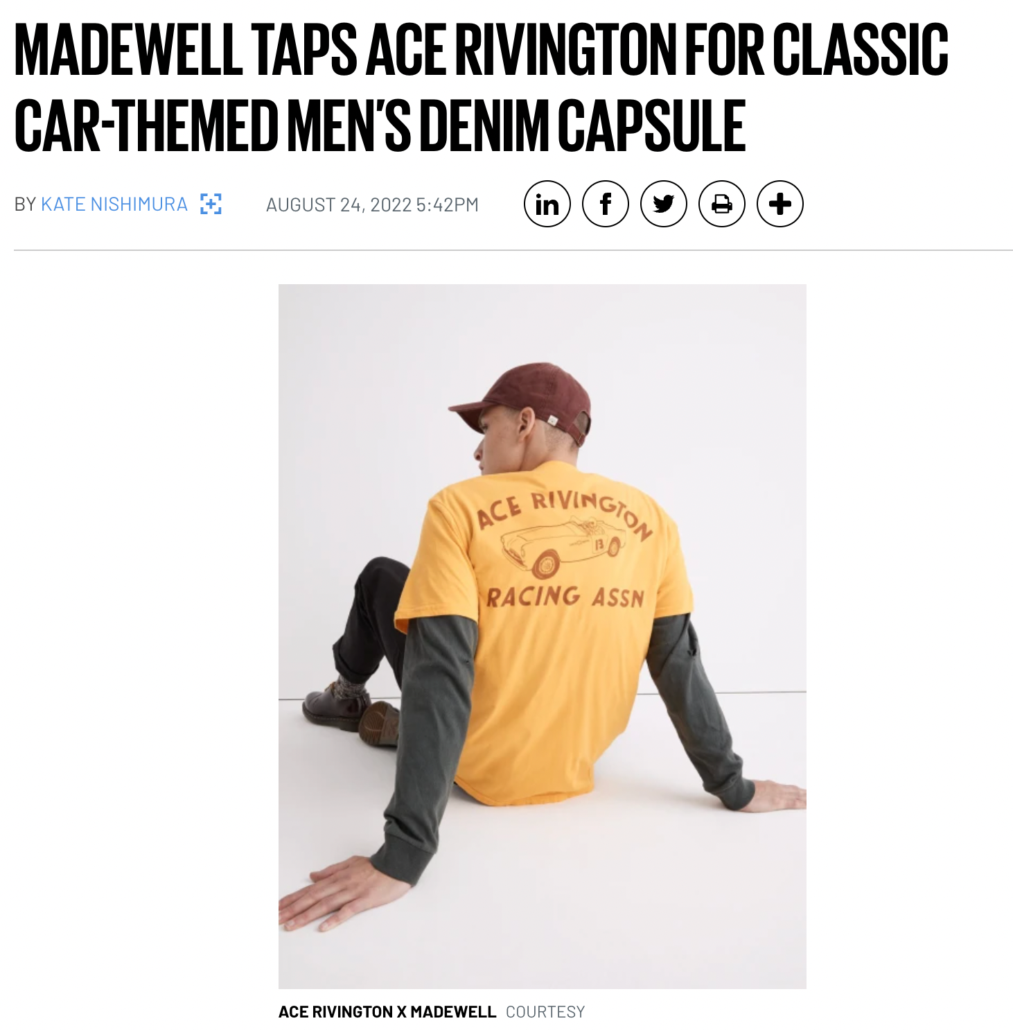The width and height of the screenshot is (1013, 1030).
Task: Open author Kate Nishimura's page
Action: click(114, 204)
